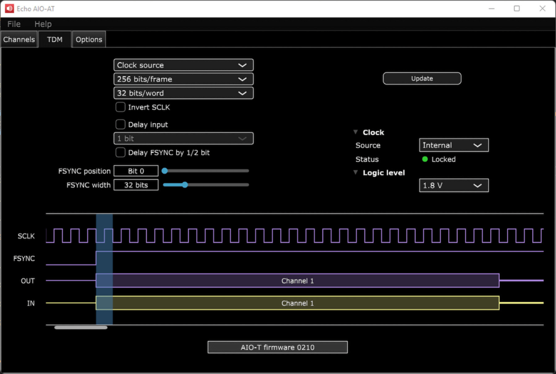This screenshot has height=374, width=556.
Task: Switch to the Options tab
Action: [x=89, y=39]
